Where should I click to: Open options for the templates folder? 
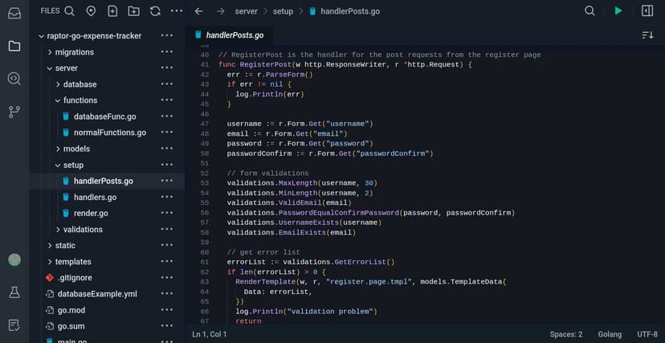(x=167, y=262)
